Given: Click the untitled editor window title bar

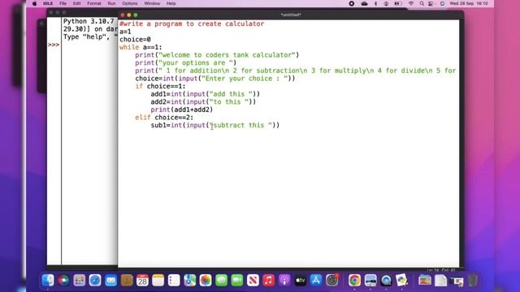Looking at the screenshot, I should click(291, 15).
